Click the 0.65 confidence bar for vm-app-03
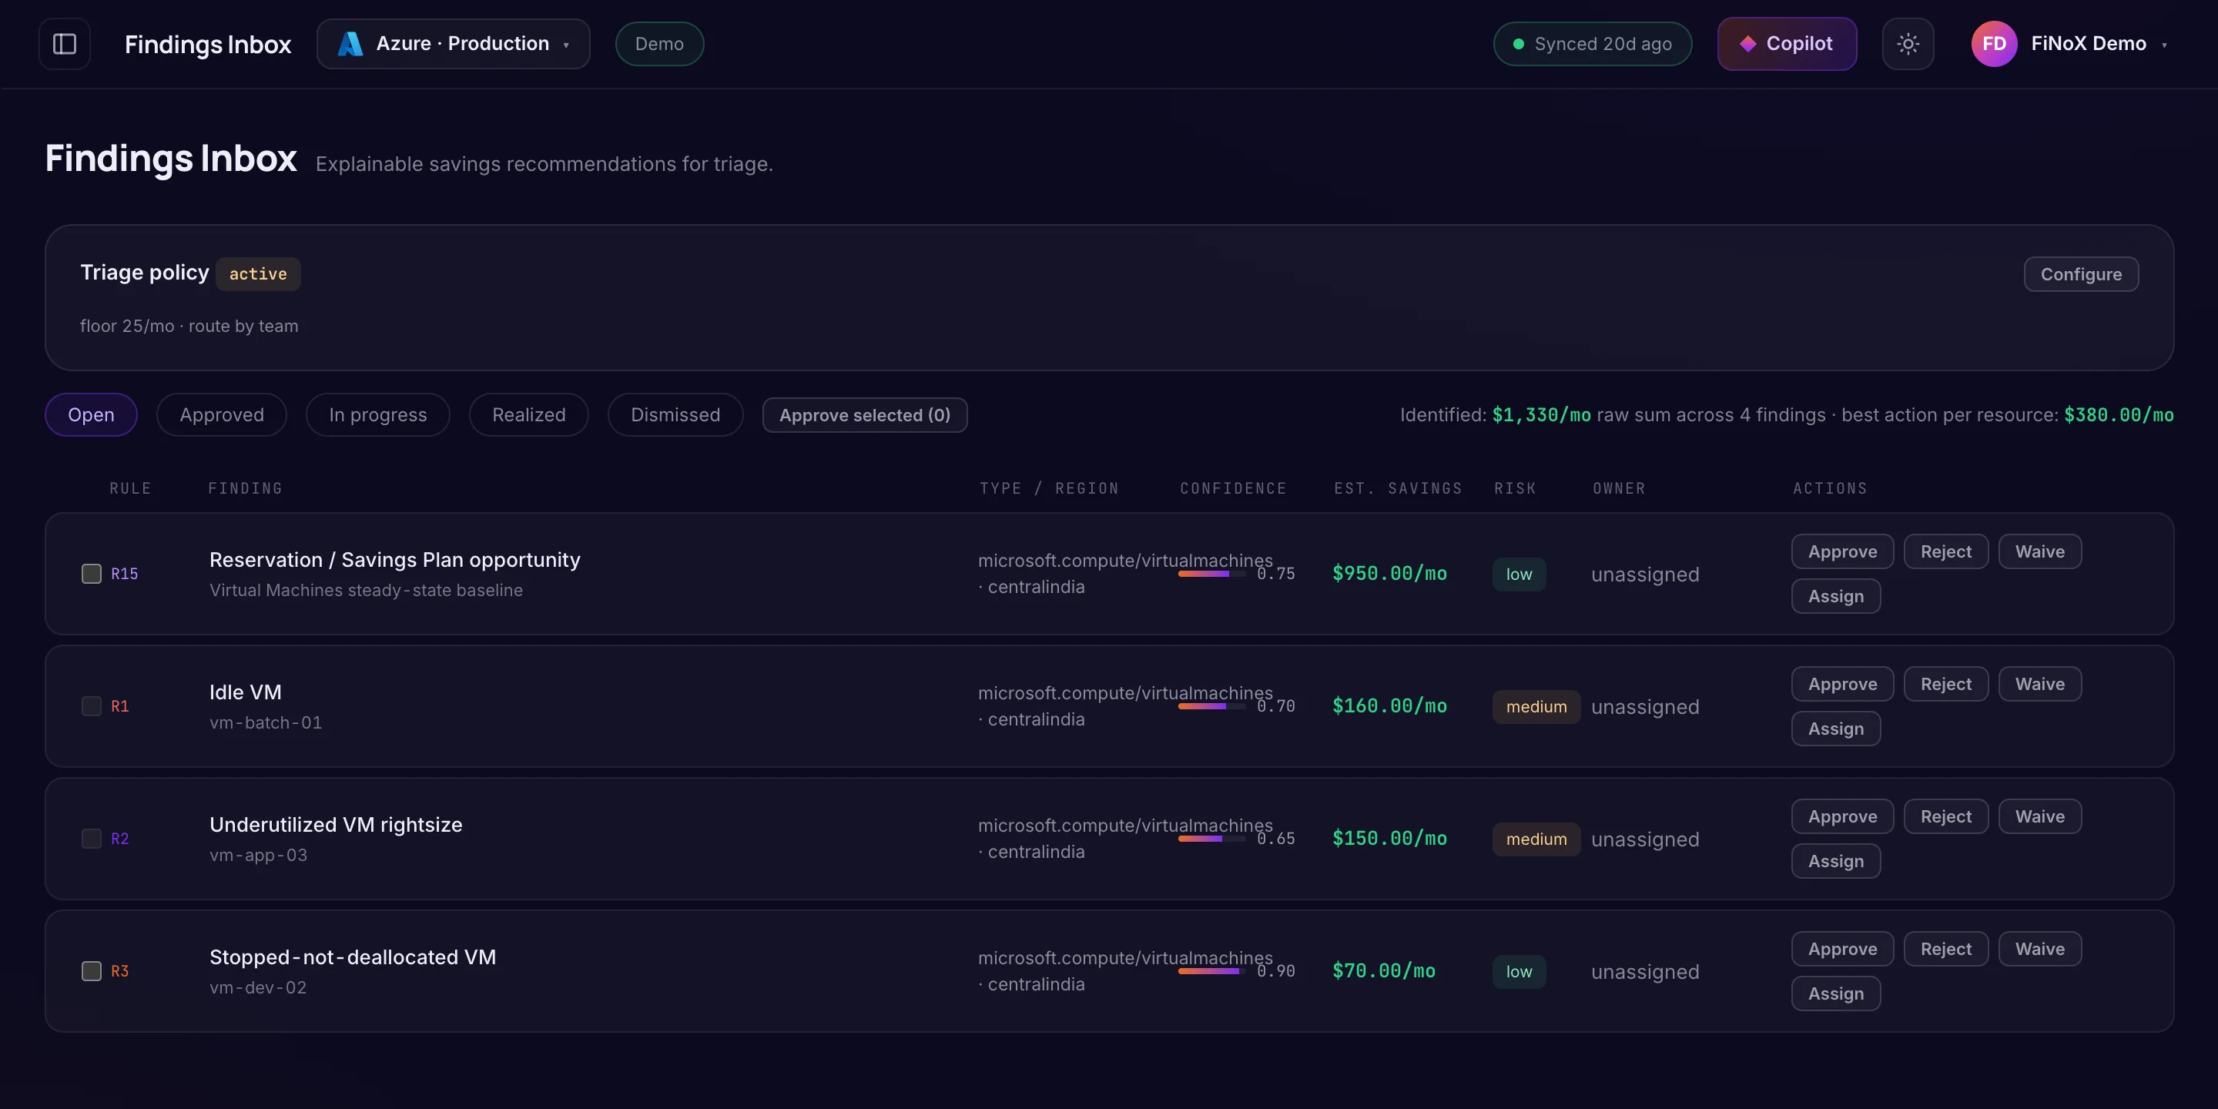Screen dimensions: 2218x1109 pyautogui.click(x=1211, y=839)
